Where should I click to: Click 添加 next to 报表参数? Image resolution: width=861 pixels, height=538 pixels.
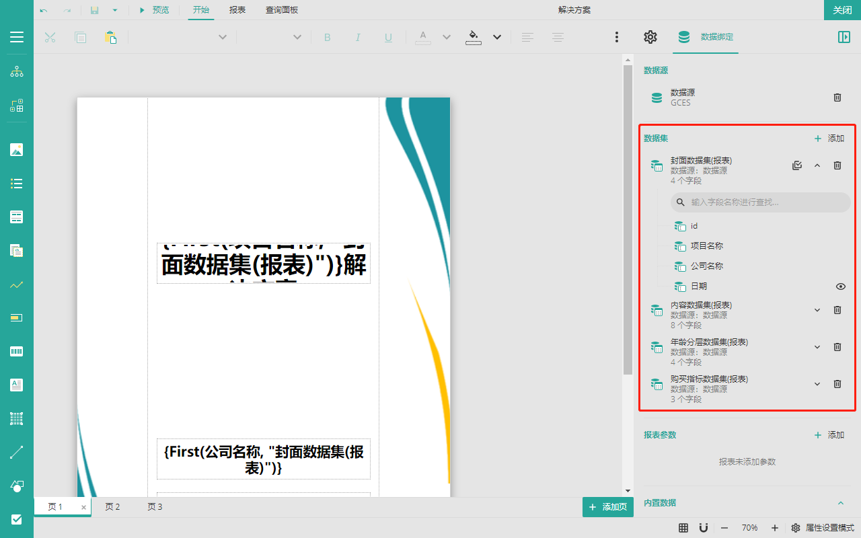pyautogui.click(x=829, y=435)
